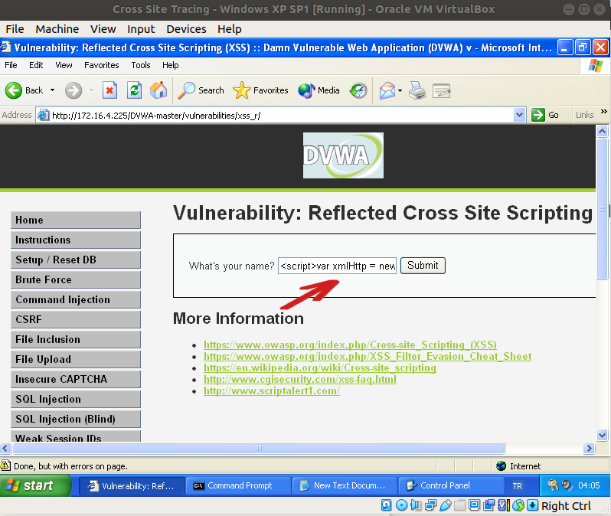Viewport: 611px width, 516px height.
Task: Open the cgisecurity xss-faq link
Action: (x=300, y=379)
